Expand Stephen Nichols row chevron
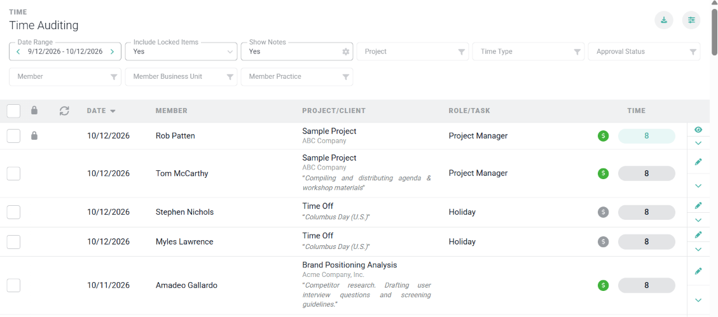 coord(698,220)
